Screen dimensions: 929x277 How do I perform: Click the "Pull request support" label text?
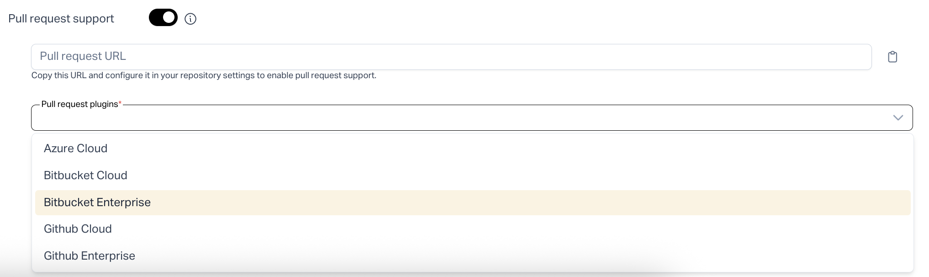tap(61, 19)
